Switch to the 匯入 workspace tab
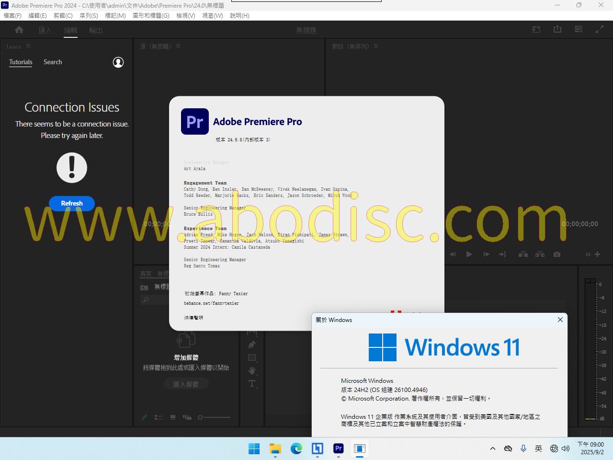The height and width of the screenshot is (460, 613). [x=45, y=30]
